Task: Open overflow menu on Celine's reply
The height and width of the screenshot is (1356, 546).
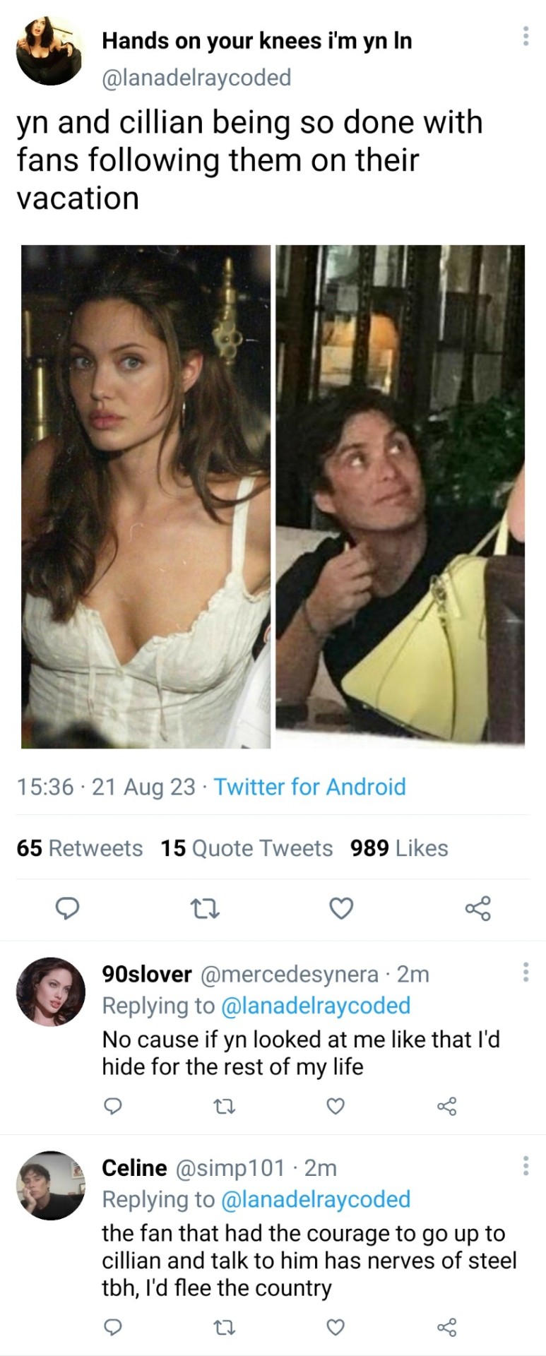Action: [526, 1166]
